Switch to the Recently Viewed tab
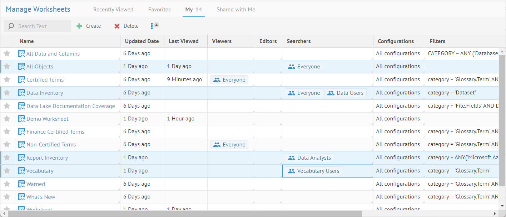Image resolution: width=506 pixels, height=217 pixels. point(113,10)
